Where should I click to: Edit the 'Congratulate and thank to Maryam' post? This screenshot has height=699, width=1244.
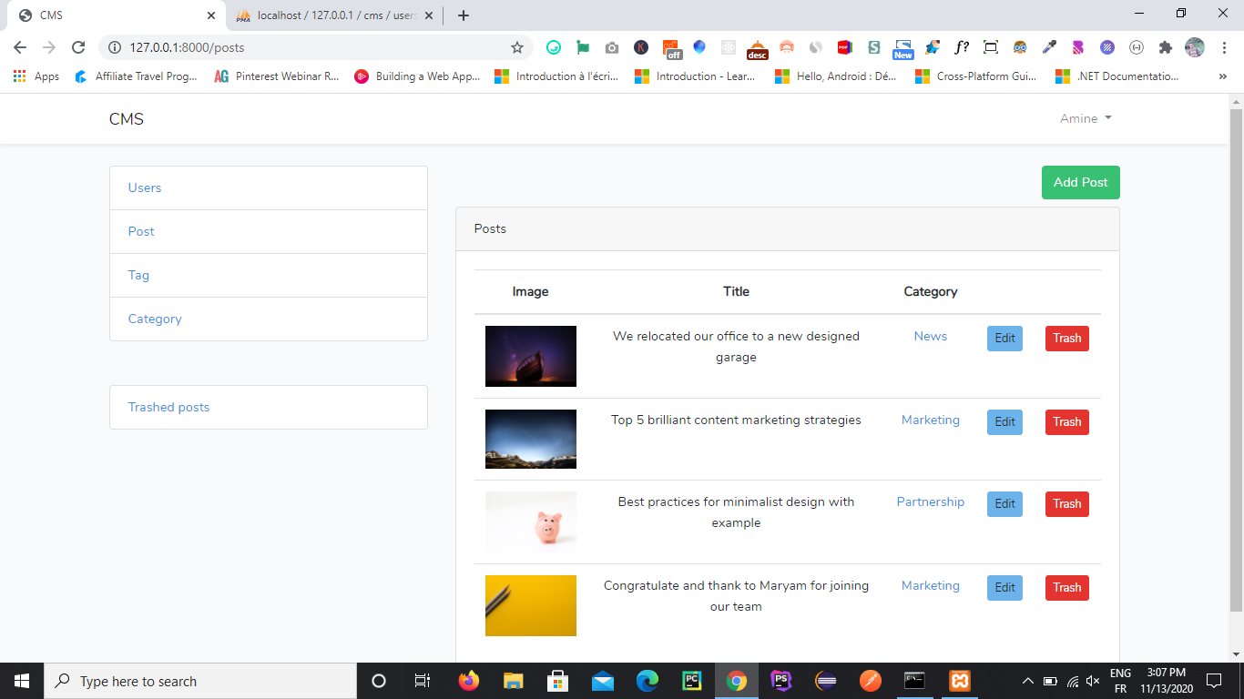point(1004,587)
